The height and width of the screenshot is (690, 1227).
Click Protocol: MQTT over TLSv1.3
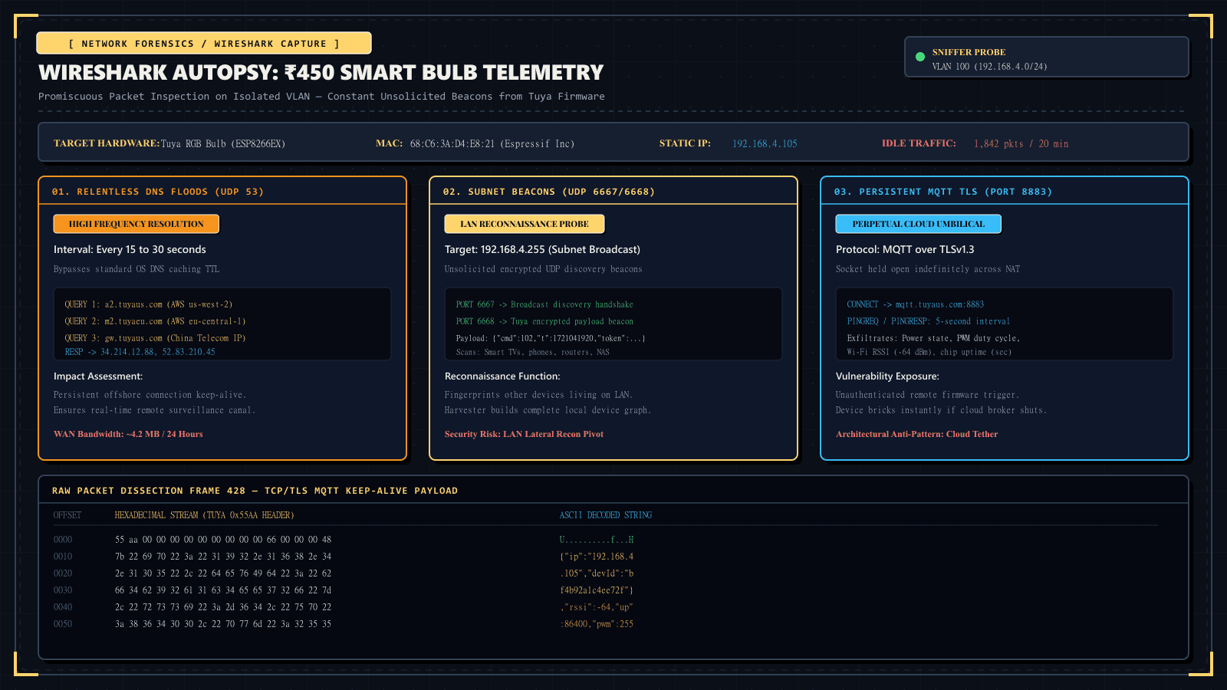(905, 250)
